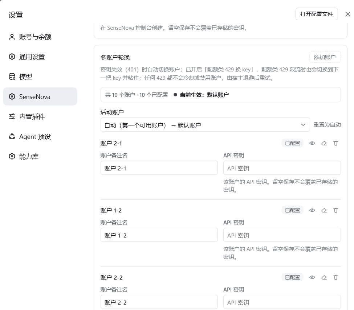Click the 账户 2-2 section heading
The image size is (354, 310).
click(x=111, y=277)
